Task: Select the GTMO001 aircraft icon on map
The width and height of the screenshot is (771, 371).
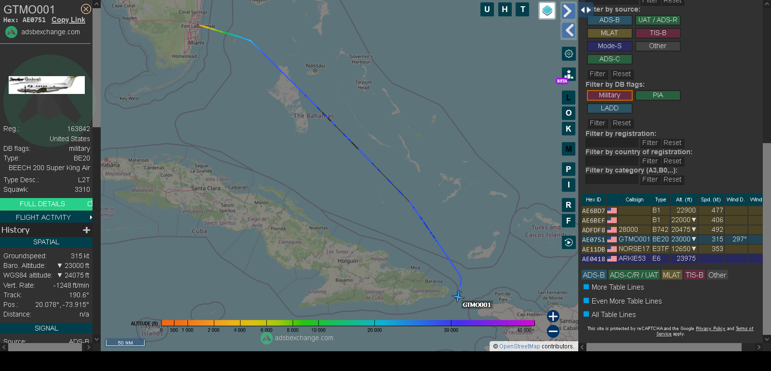Action: 458,296
